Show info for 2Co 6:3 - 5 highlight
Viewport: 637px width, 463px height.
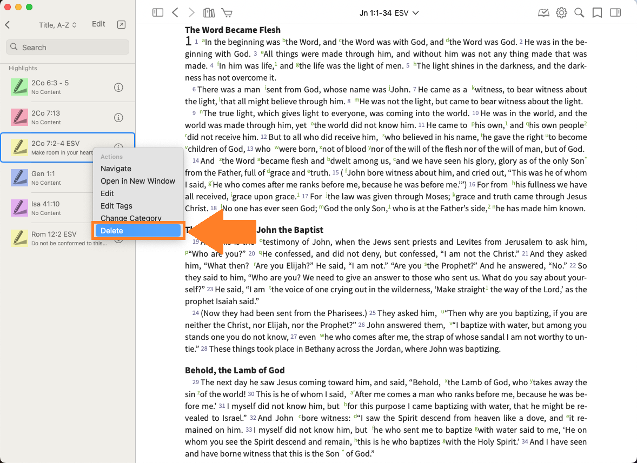(x=118, y=88)
